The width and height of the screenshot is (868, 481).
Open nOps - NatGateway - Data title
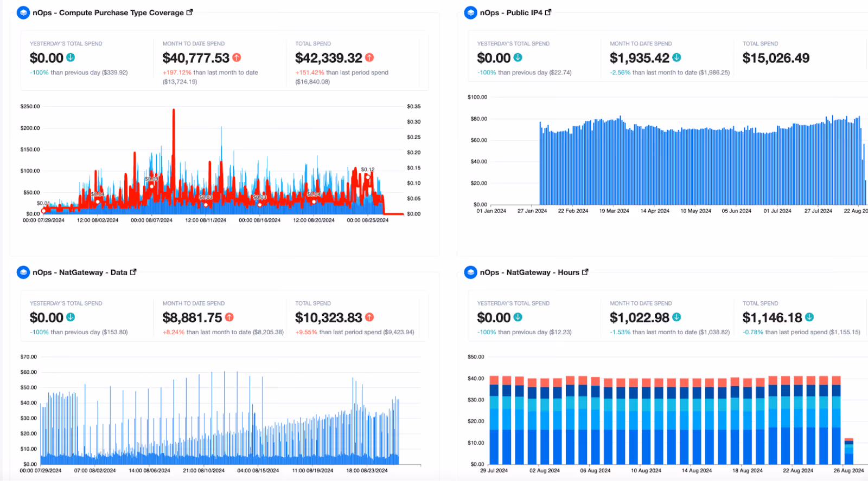[80, 272]
